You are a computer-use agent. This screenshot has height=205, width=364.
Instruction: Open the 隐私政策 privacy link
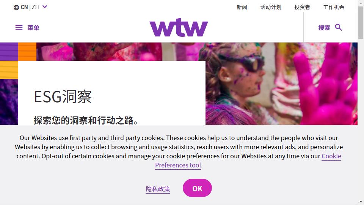pos(158,189)
